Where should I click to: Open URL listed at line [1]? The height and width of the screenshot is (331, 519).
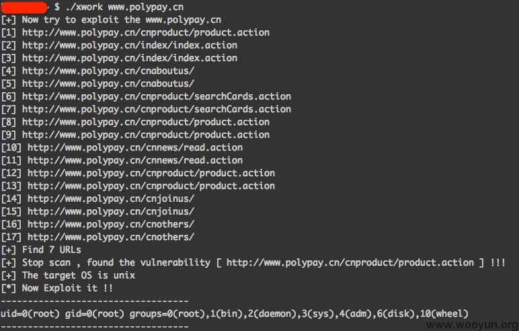(146, 32)
